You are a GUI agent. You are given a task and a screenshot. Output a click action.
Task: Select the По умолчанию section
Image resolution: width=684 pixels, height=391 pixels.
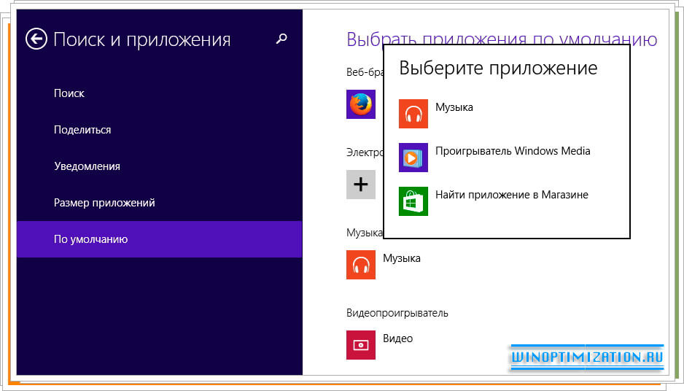159,239
